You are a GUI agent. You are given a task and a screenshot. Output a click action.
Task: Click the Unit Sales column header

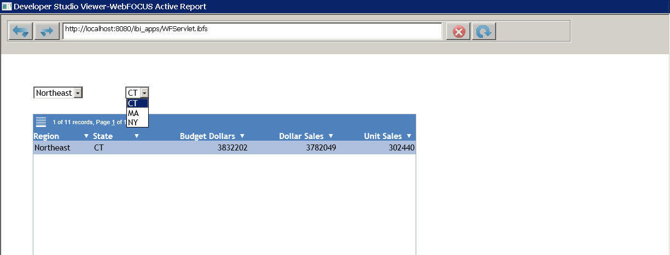pyautogui.click(x=383, y=136)
